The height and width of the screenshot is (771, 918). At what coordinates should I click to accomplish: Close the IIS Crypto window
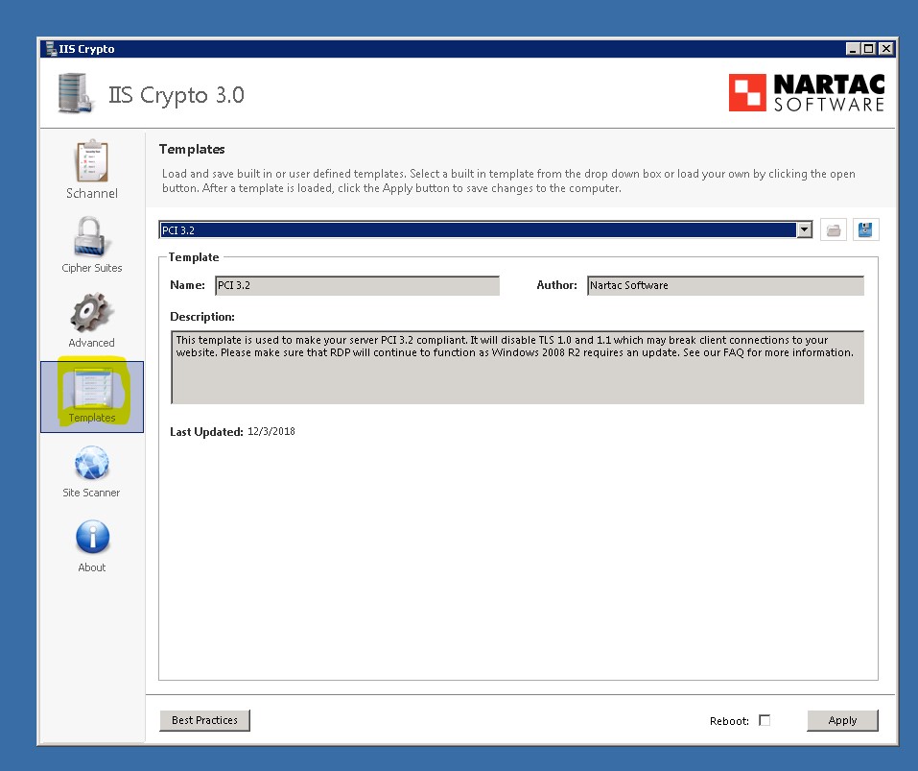[x=885, y=49]
